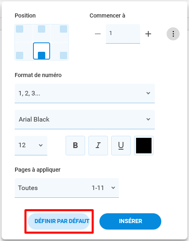Toggle bold formatting for page numbers
Screen dimensions: 189x241
[x=75, y=146]
